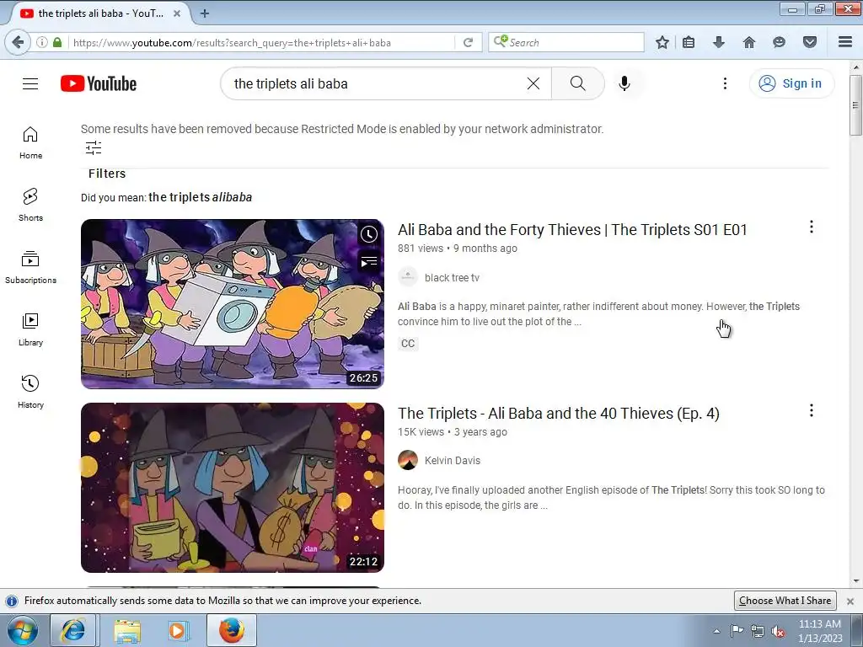Viewport: 863px width, 647px height.
Task: Bookmark this page with the star icon
Action: [662, 42]
